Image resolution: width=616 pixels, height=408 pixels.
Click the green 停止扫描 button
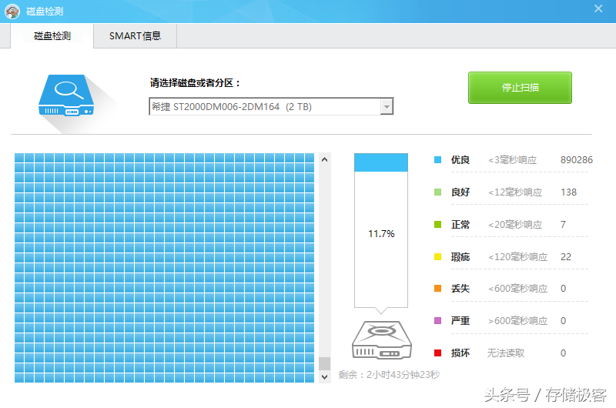click(x=520, y=88)
